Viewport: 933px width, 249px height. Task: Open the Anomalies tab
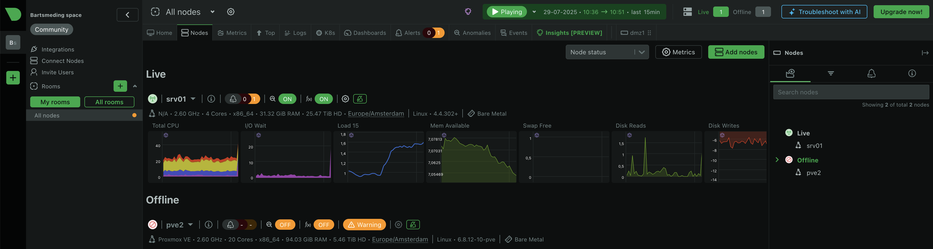[472, 32]
